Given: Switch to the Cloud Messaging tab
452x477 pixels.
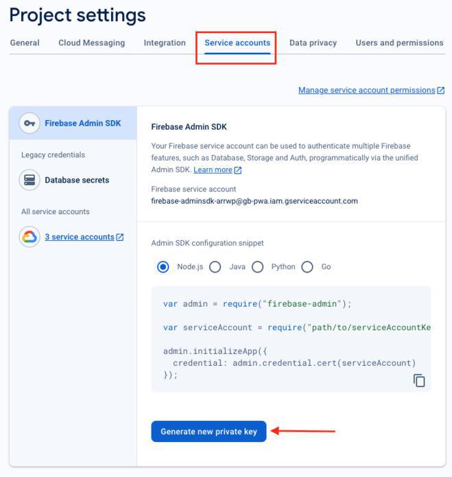Looking at the screenshot, I should (x=92, y=43).
